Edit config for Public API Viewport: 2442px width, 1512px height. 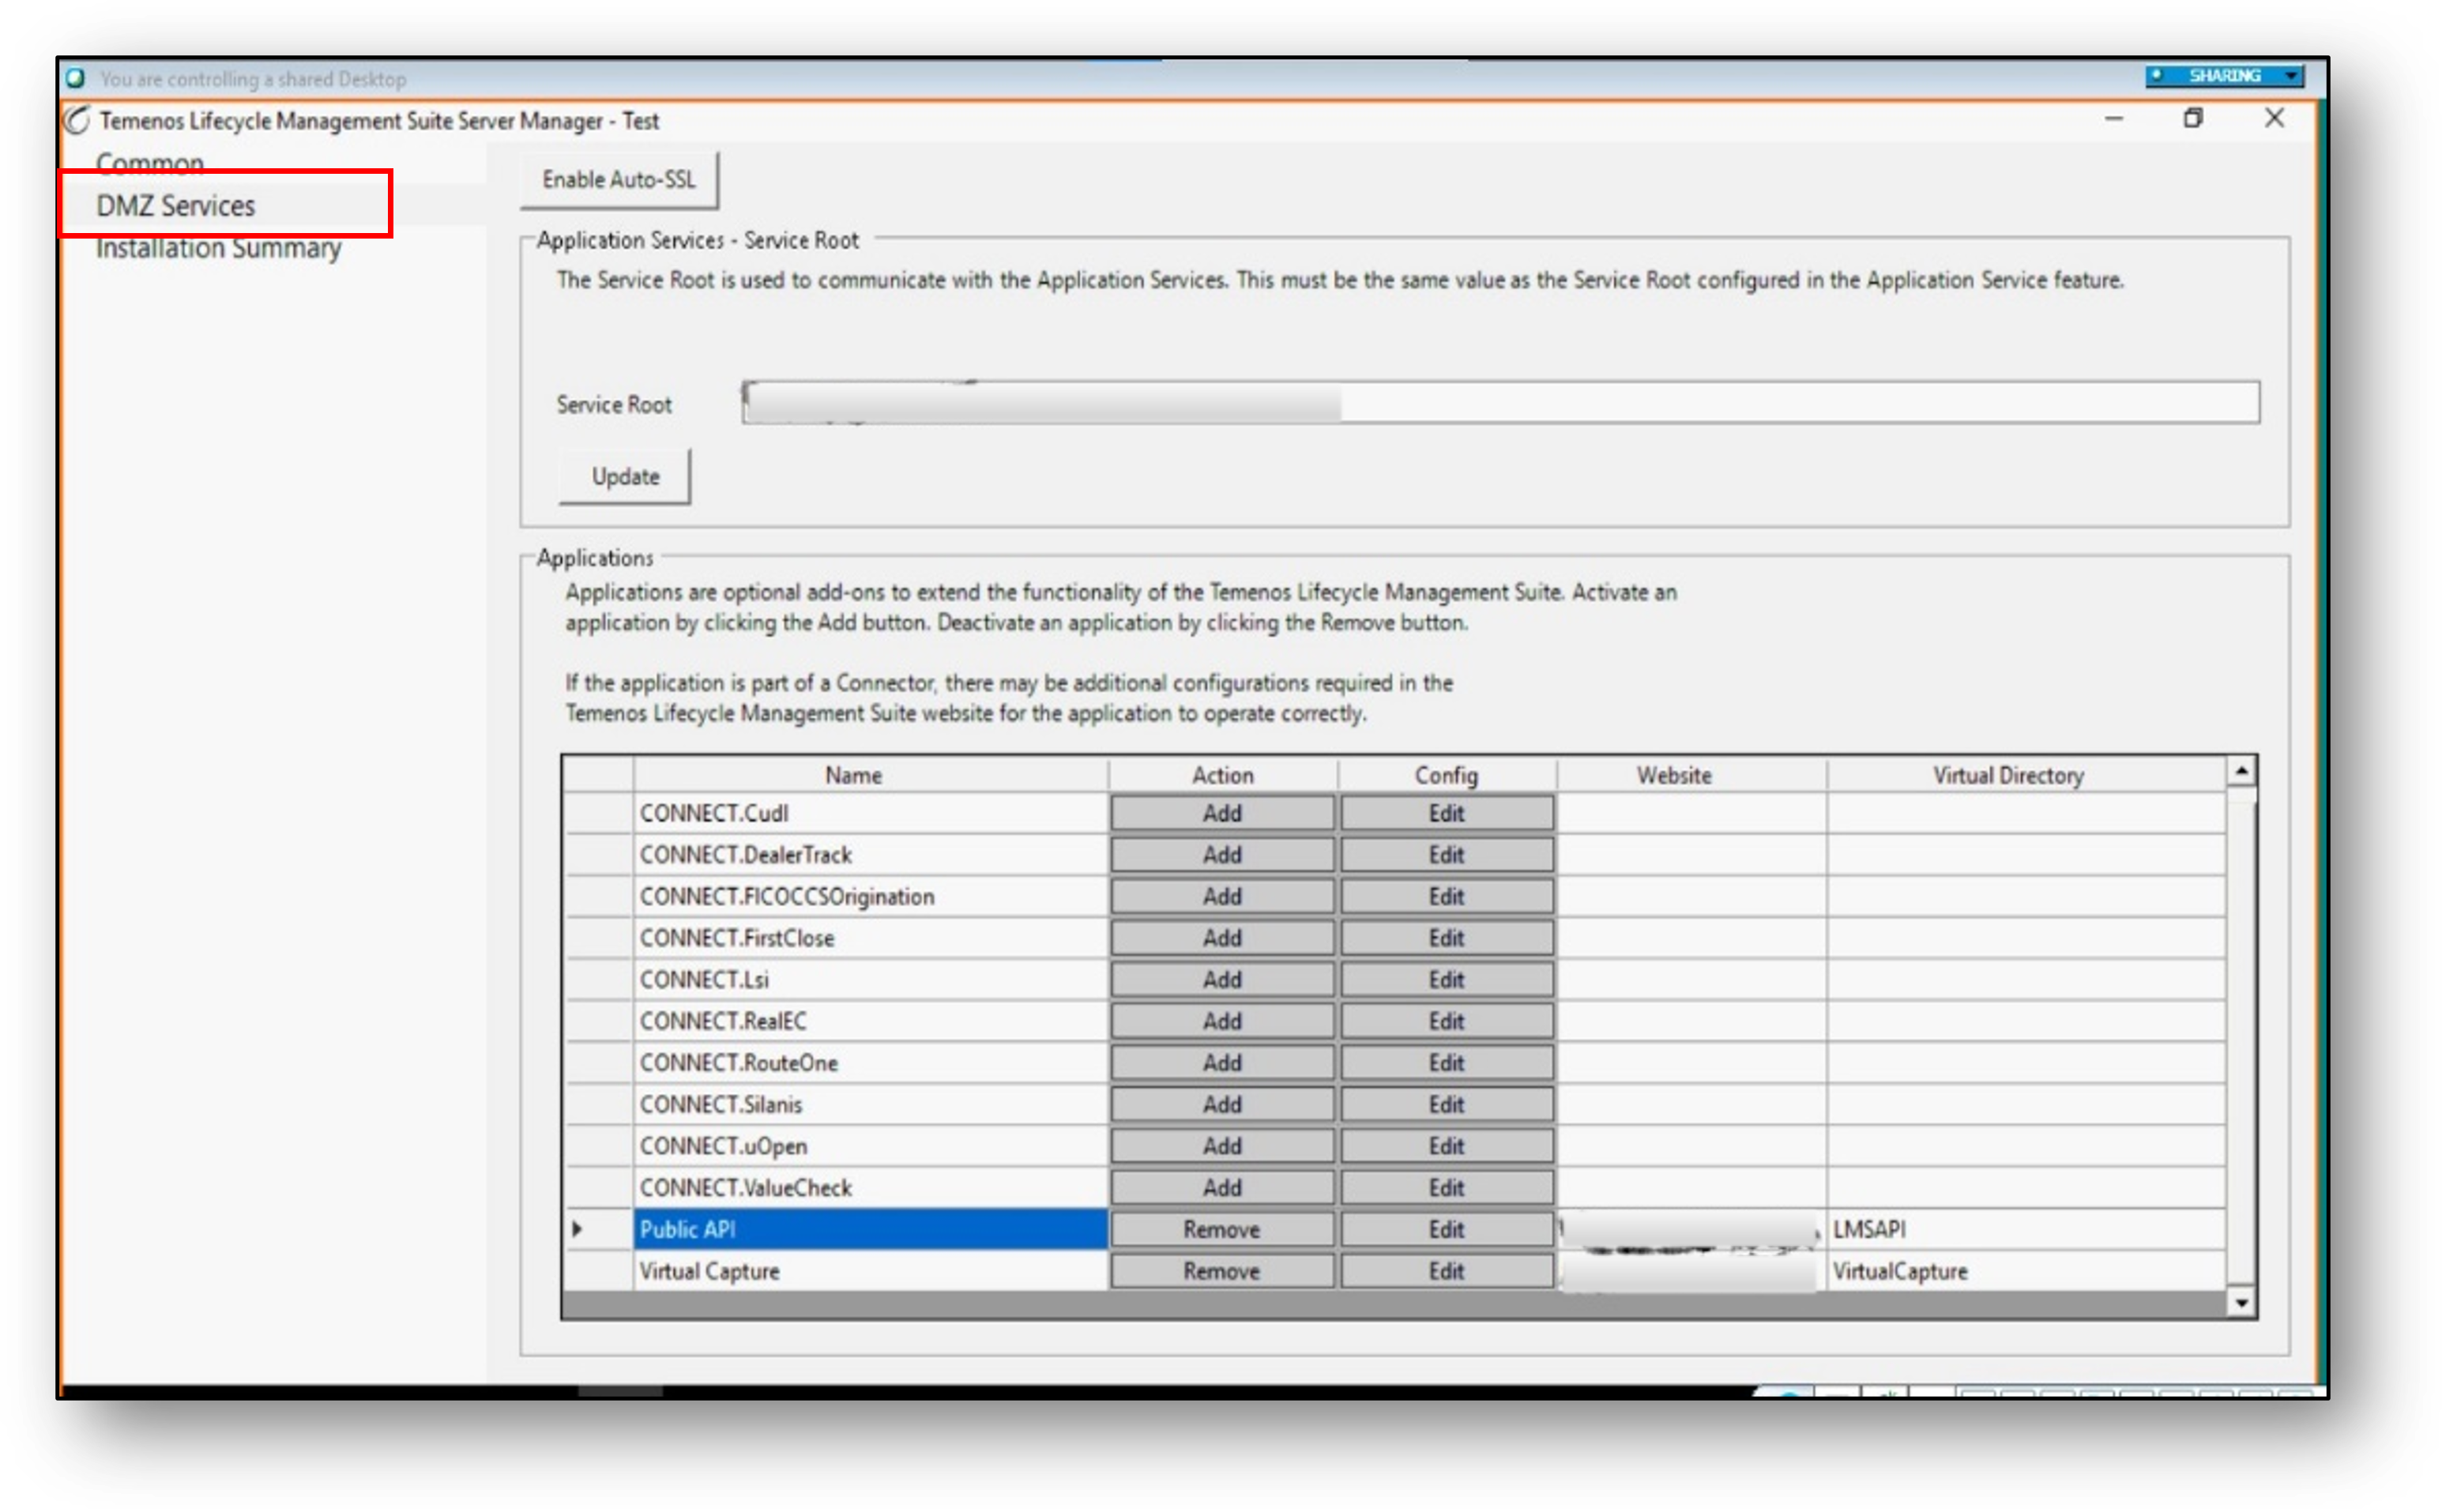coord(1446,1230)
